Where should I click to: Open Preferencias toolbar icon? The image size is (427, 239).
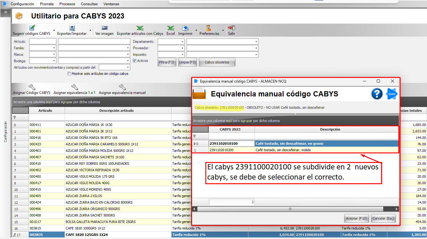click(x=209, y=28)
